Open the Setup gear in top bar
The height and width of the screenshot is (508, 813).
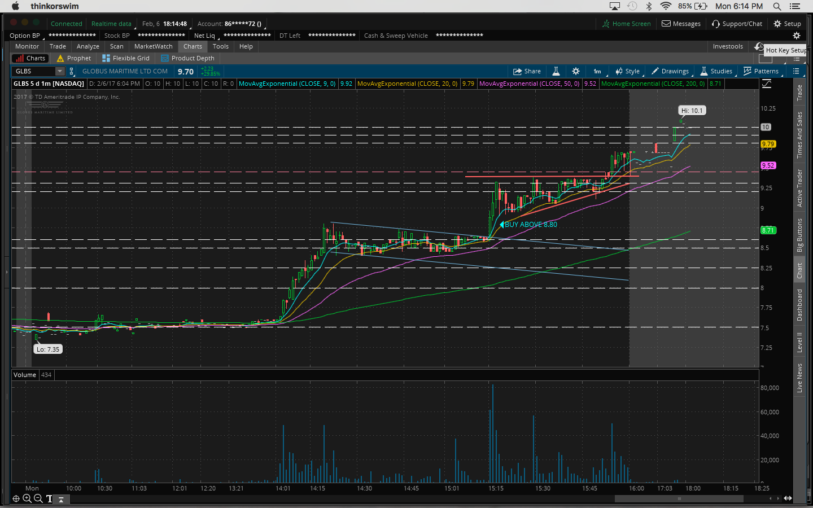[787, 24]
